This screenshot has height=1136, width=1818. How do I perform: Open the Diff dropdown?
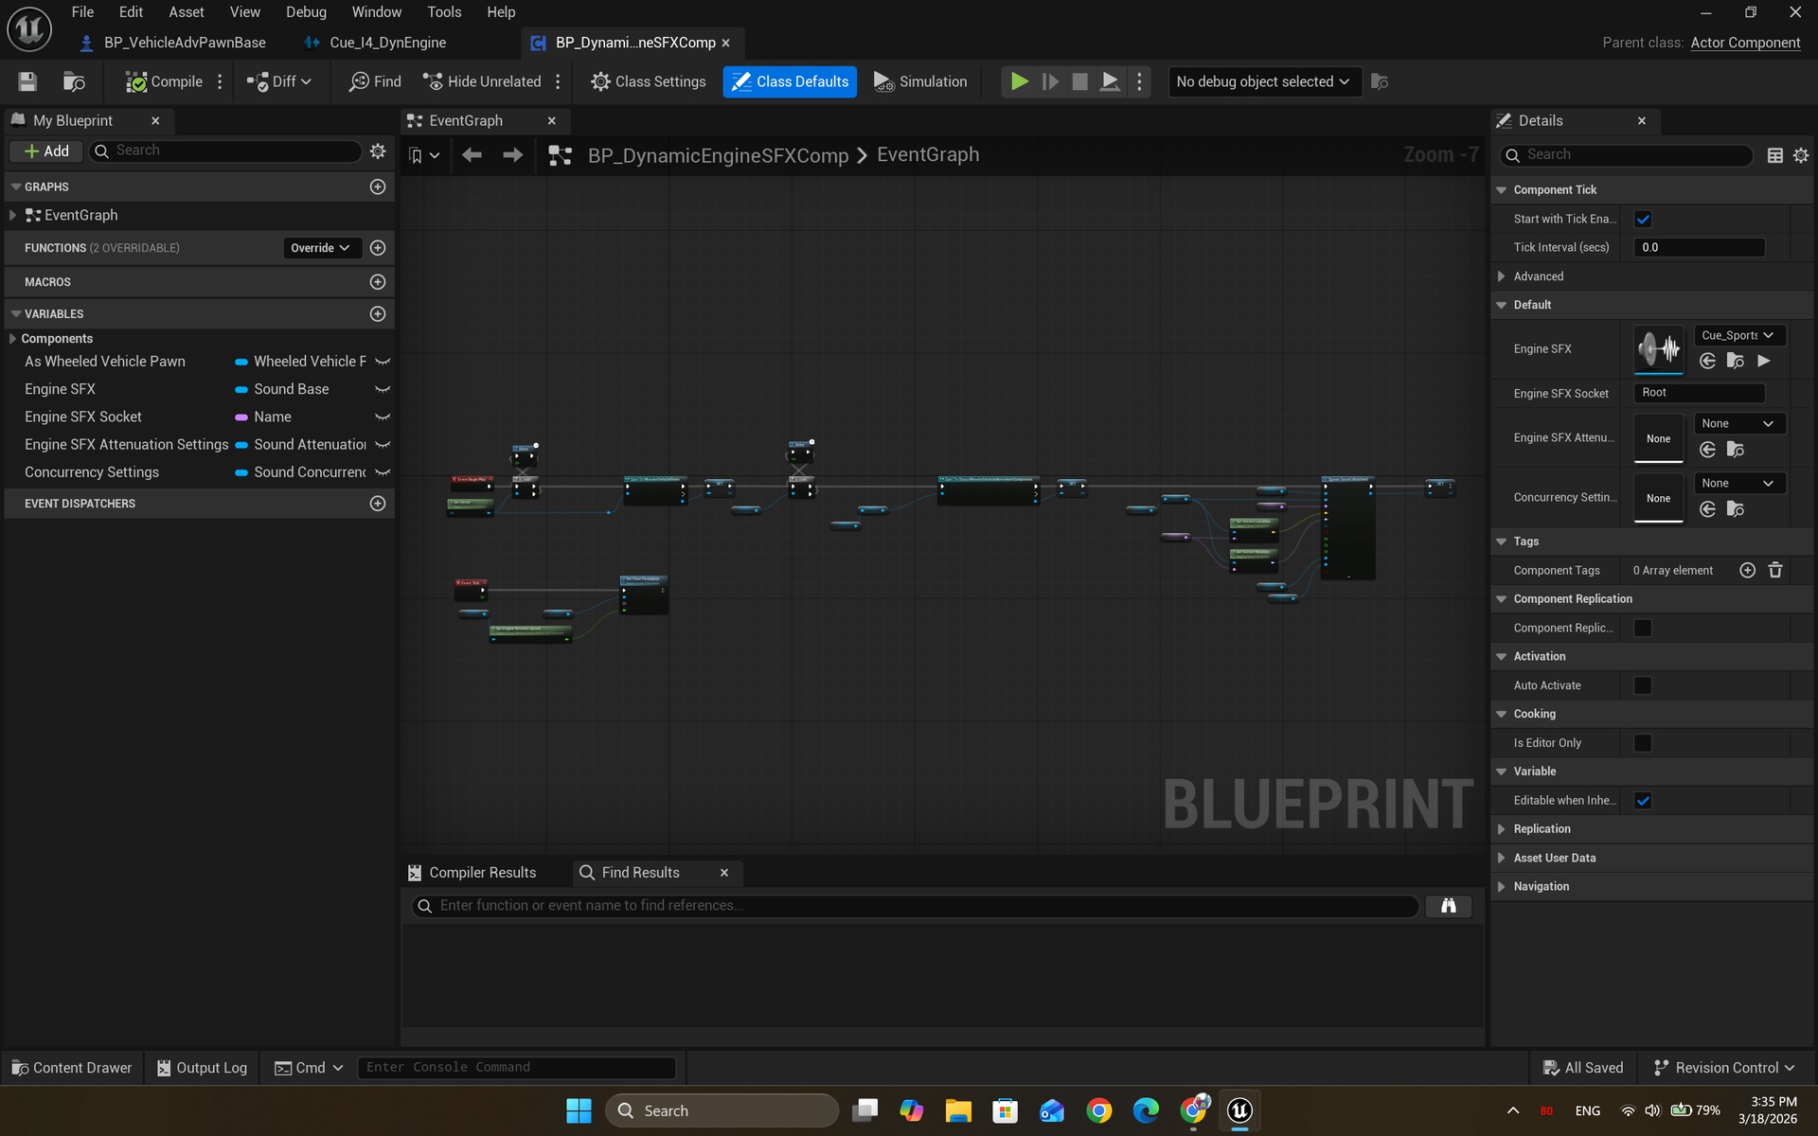pos(279,81)
